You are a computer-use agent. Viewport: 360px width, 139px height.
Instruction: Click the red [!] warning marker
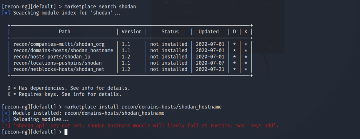6,126
